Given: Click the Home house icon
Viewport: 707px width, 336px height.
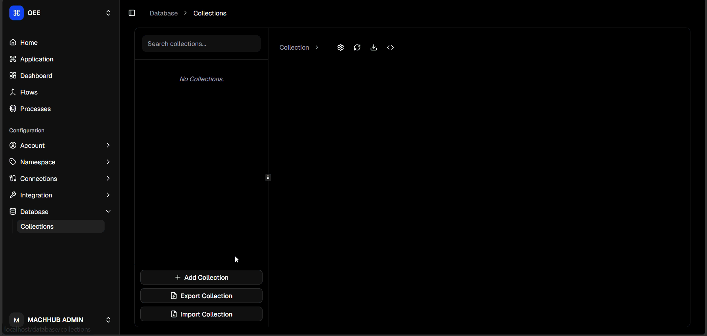Looking at the screenshot, I should click(13, 42).
